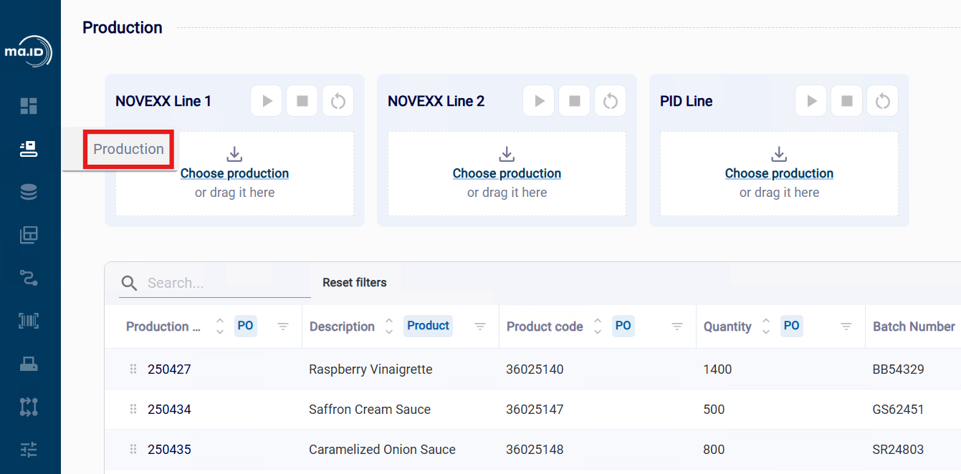The height and width of the screenshot is (474, 961).
Task: Open the route workflow sidebar icon
Action: pos(29,278)
